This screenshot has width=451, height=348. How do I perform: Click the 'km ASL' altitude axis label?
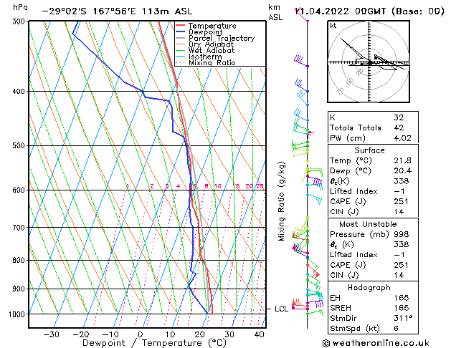(x=275, y=12)
